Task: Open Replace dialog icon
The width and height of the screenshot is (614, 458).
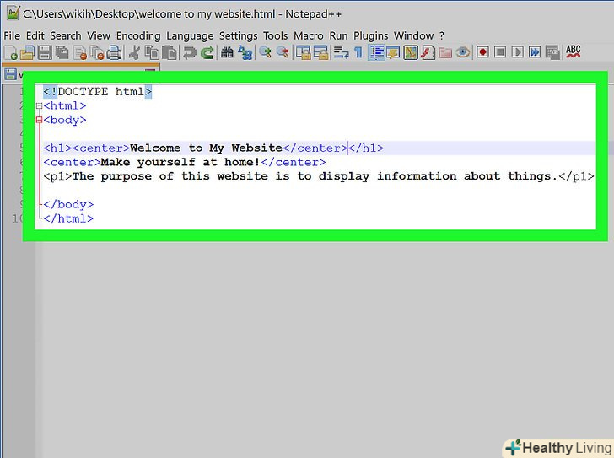Action: pyautogui.click(x=245, y=52)
